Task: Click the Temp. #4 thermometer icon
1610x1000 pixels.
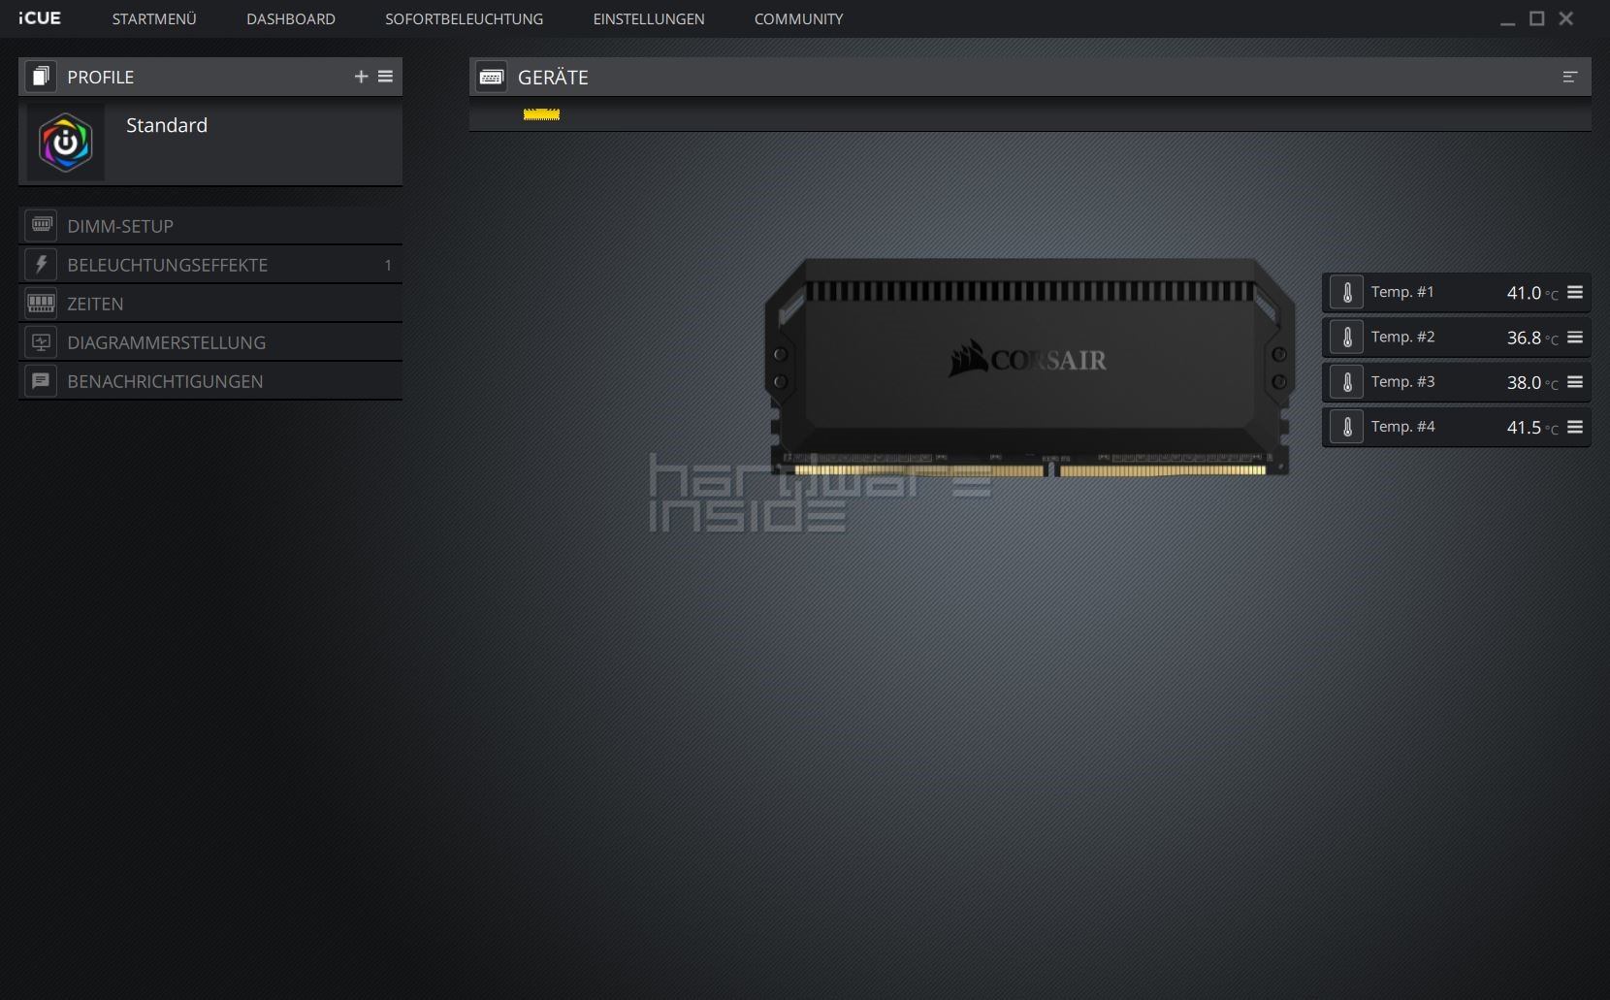Action: coord(1346,427)
